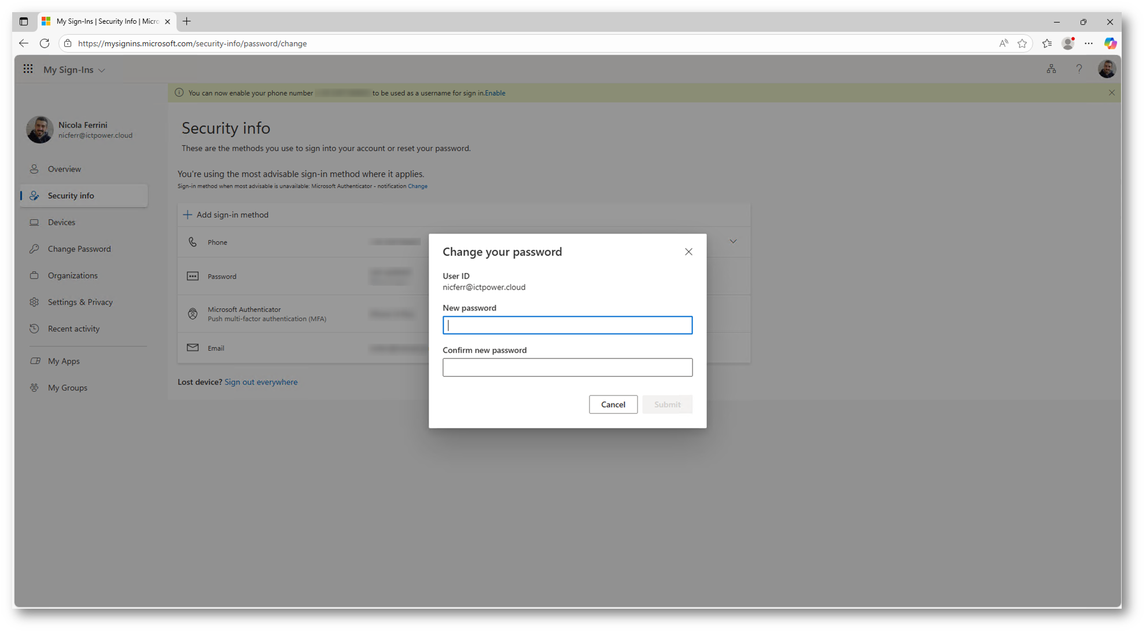Viewport: 1146px width, 633px height.
Task: Open browser settings and more menu
Action: [1089, 43]
